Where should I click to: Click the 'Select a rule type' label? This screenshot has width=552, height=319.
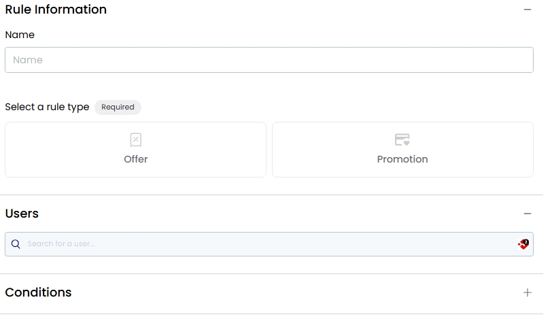(x=47, y=107)
